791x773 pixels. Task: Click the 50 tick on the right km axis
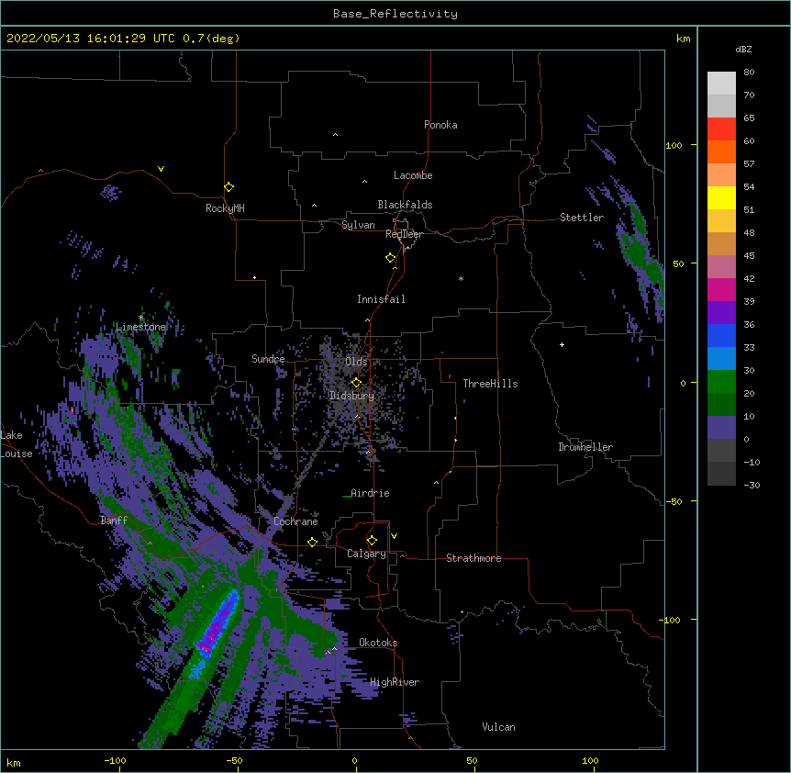pos(678,263)
